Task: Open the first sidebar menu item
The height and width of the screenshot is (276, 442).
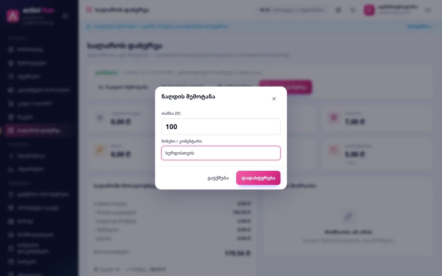Action: point(38,50)
